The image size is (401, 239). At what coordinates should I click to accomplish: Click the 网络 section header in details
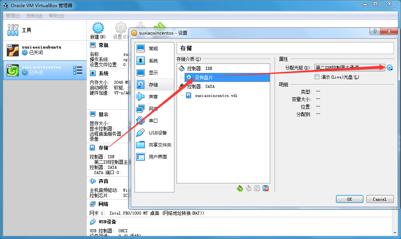[x=103, y=204]
